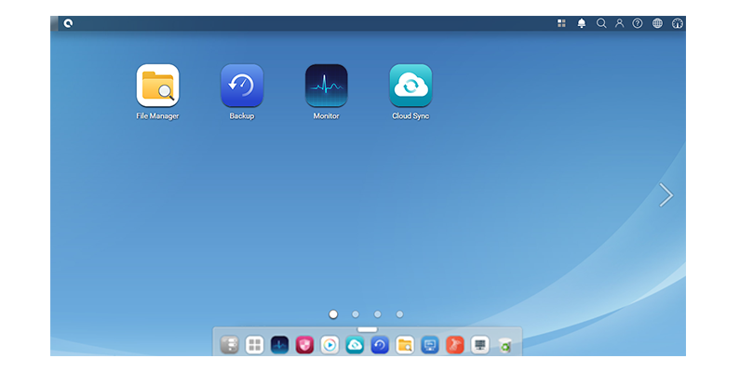Open the File Manager desktop app
Image resolution: width=740 pixels, height=372 pixels.
pos(157,86)
